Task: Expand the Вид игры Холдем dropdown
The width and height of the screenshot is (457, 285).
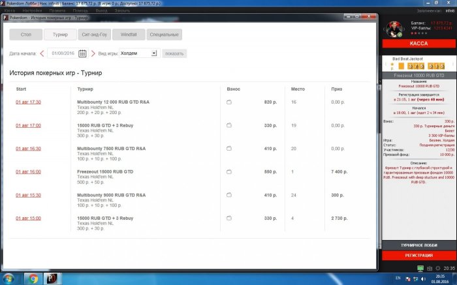Action: click(154, 53)
